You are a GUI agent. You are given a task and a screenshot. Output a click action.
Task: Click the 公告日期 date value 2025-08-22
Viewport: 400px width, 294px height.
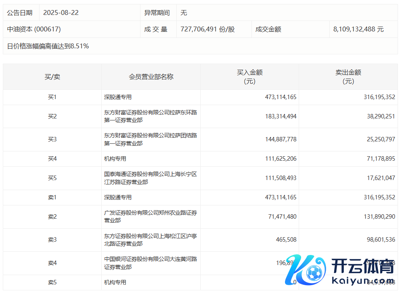(61, 12)
